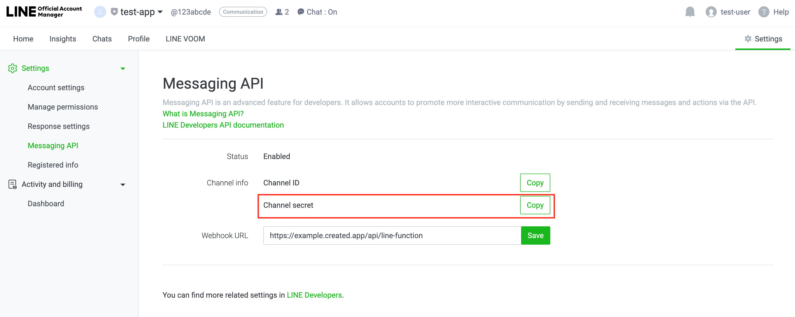Click the friends count icon
The width and height of the screenshot is (795, 317).
[x=279, y=12]
